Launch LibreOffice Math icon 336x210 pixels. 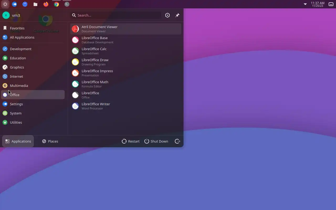point(75,84)
